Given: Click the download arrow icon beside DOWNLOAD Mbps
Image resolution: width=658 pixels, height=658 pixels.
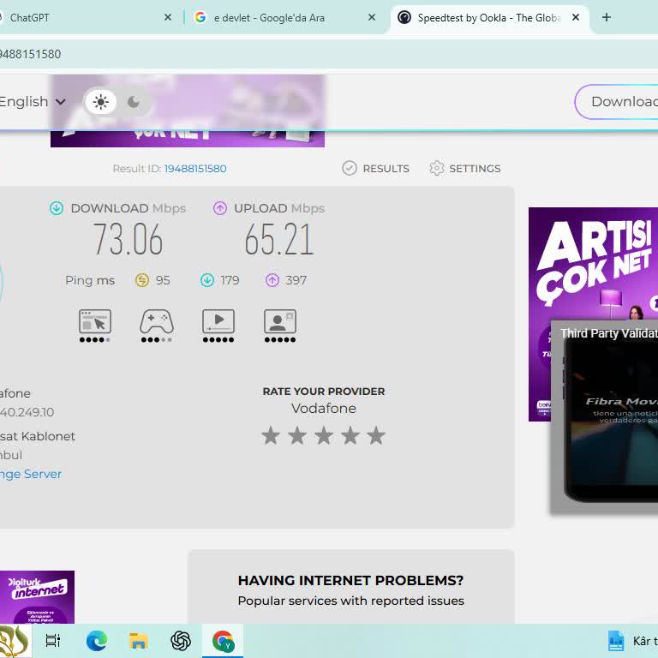Looking at the screenshot, I should click(x=57, y=208).
